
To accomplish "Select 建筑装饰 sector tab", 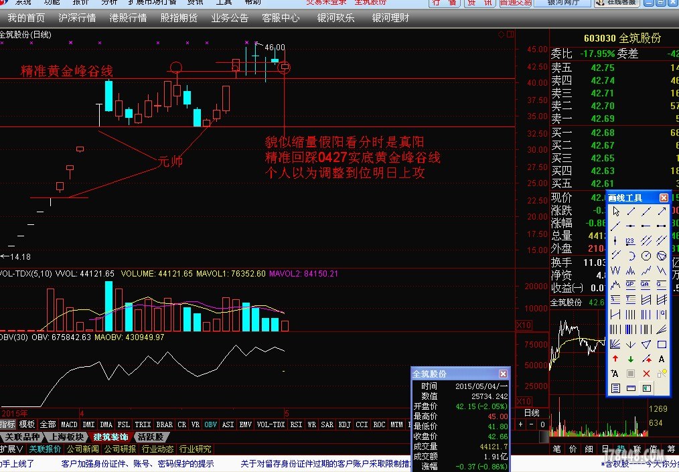I will coord(110,437).
